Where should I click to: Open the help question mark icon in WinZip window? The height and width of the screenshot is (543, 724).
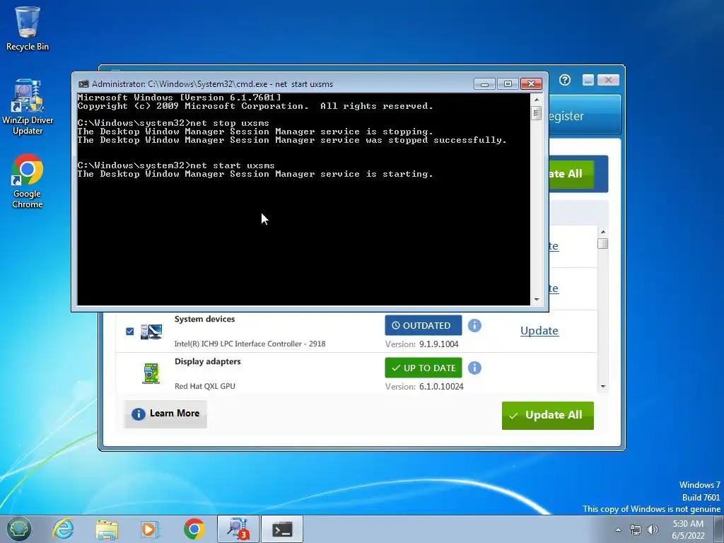565,81
